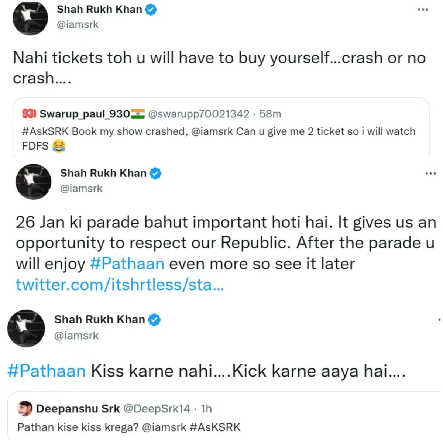Click Deepanshu Srk's small profile picture
Image resolution: width=443 pixels, height=443 pixels.
pyautogui.click(x=25, y=408)
